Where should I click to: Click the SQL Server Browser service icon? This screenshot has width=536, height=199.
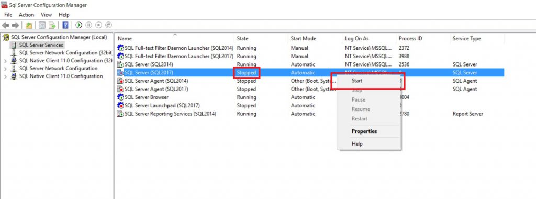click(x=120, y=97)
